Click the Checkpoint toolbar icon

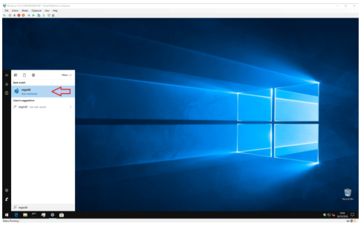tap(39, 15)
